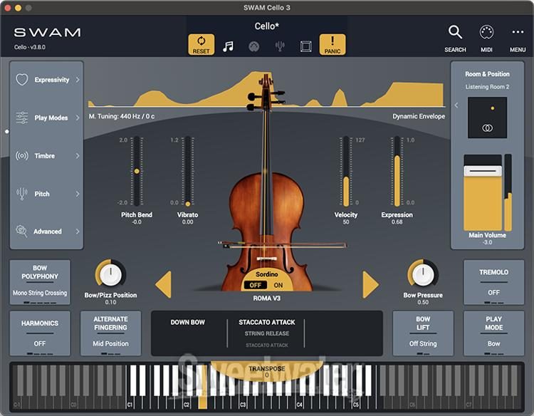
Task: Select previous instrument with left yellow arrow
Action: 164,284
